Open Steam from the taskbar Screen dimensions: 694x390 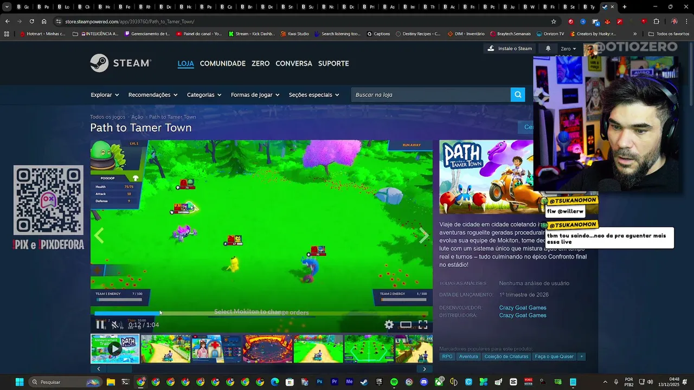click(364, 382)
